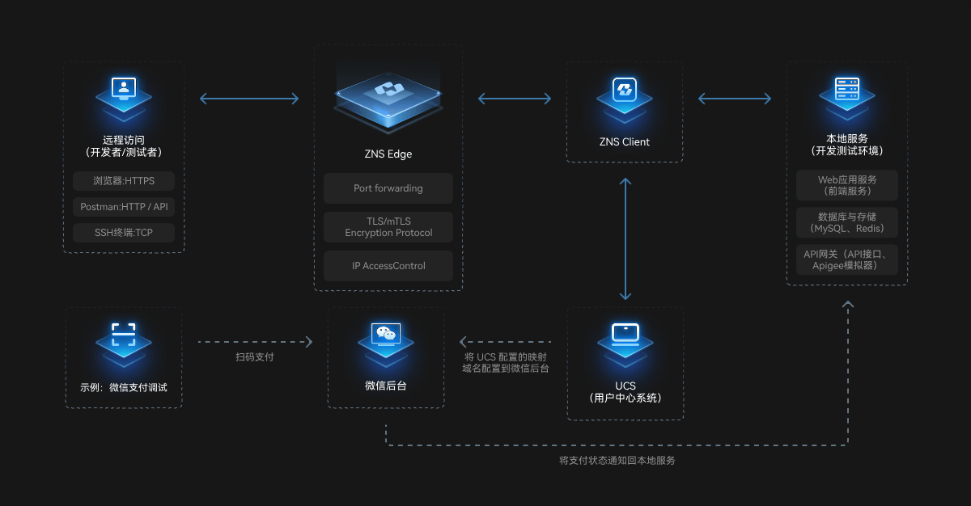Select the local service server icon
The height and width of the screenshot is (506, 971).
(846, 95)
